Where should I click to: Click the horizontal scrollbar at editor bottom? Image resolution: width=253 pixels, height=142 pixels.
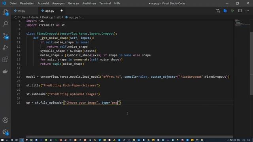coord(130,136)
